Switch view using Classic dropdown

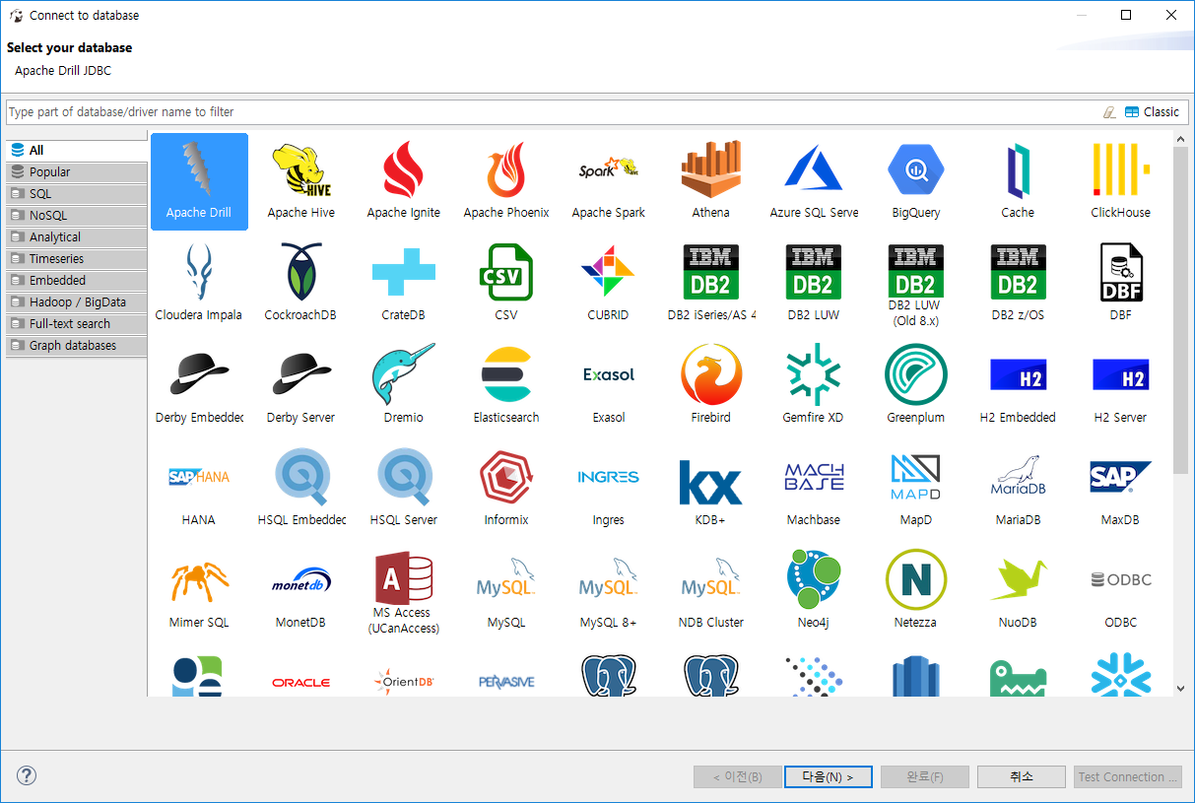click(1152, 112)
